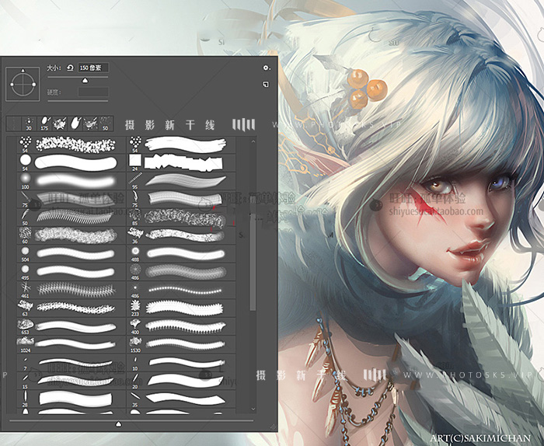Screen dimensions: 544x446
Task: Select the recent brush labeled 30
Action: pos(29,124)
